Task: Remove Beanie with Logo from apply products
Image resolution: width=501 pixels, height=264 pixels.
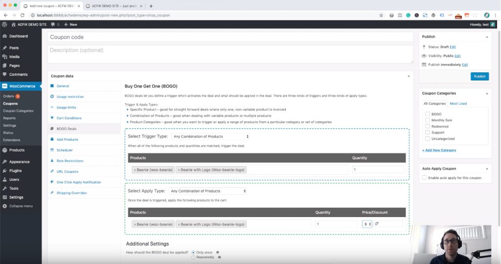Action: (179, 224)
